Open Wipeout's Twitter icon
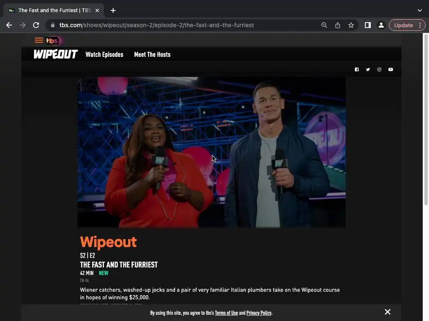 [x=368, y=70]
